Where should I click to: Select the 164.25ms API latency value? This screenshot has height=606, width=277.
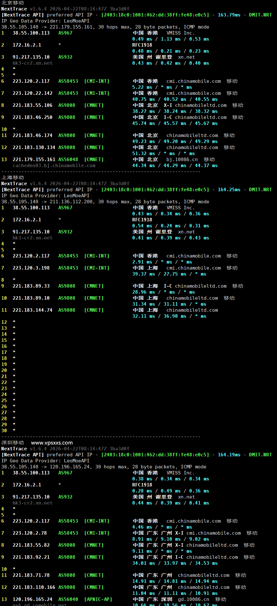(229, 190)
